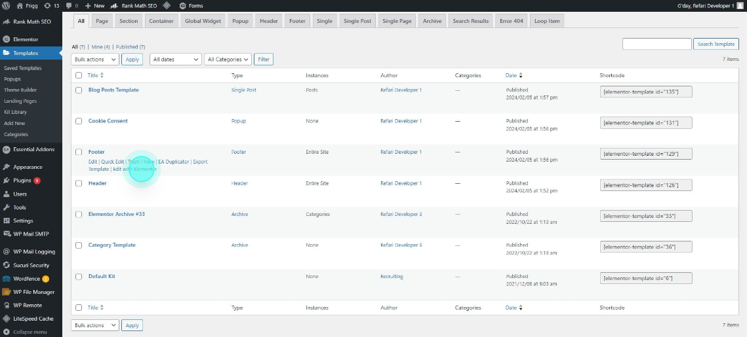The width and height of the screenshot is (747, 337).
Task: Toggle the select-all checkbox in header row
Action: click(x=79, y=75)
